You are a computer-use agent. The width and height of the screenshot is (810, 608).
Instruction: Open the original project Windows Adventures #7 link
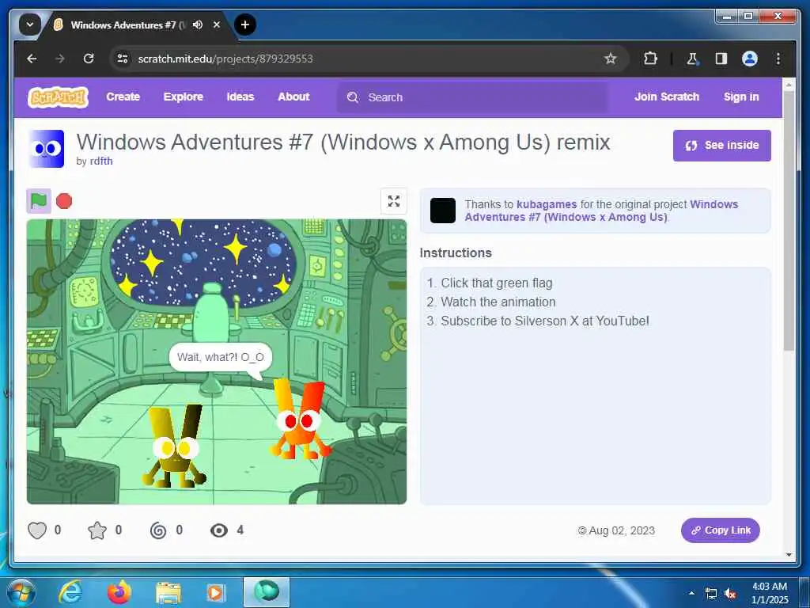[x=601, y=211]
